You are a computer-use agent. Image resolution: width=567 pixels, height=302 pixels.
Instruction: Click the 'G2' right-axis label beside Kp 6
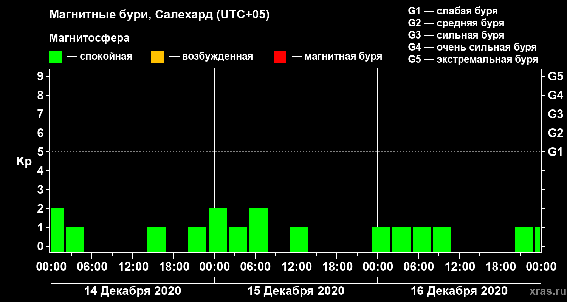555,133
